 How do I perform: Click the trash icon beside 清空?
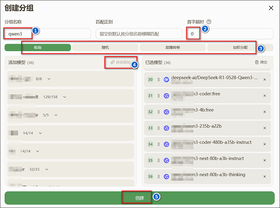[x=257, y=62]
